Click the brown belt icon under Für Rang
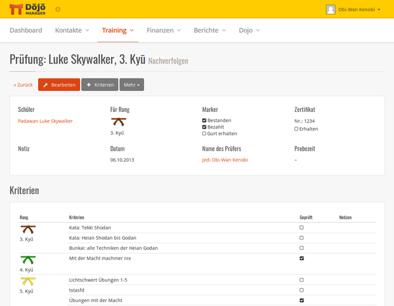Image resolution: width=394 pixels, height=306 pixels. (119, 122)
